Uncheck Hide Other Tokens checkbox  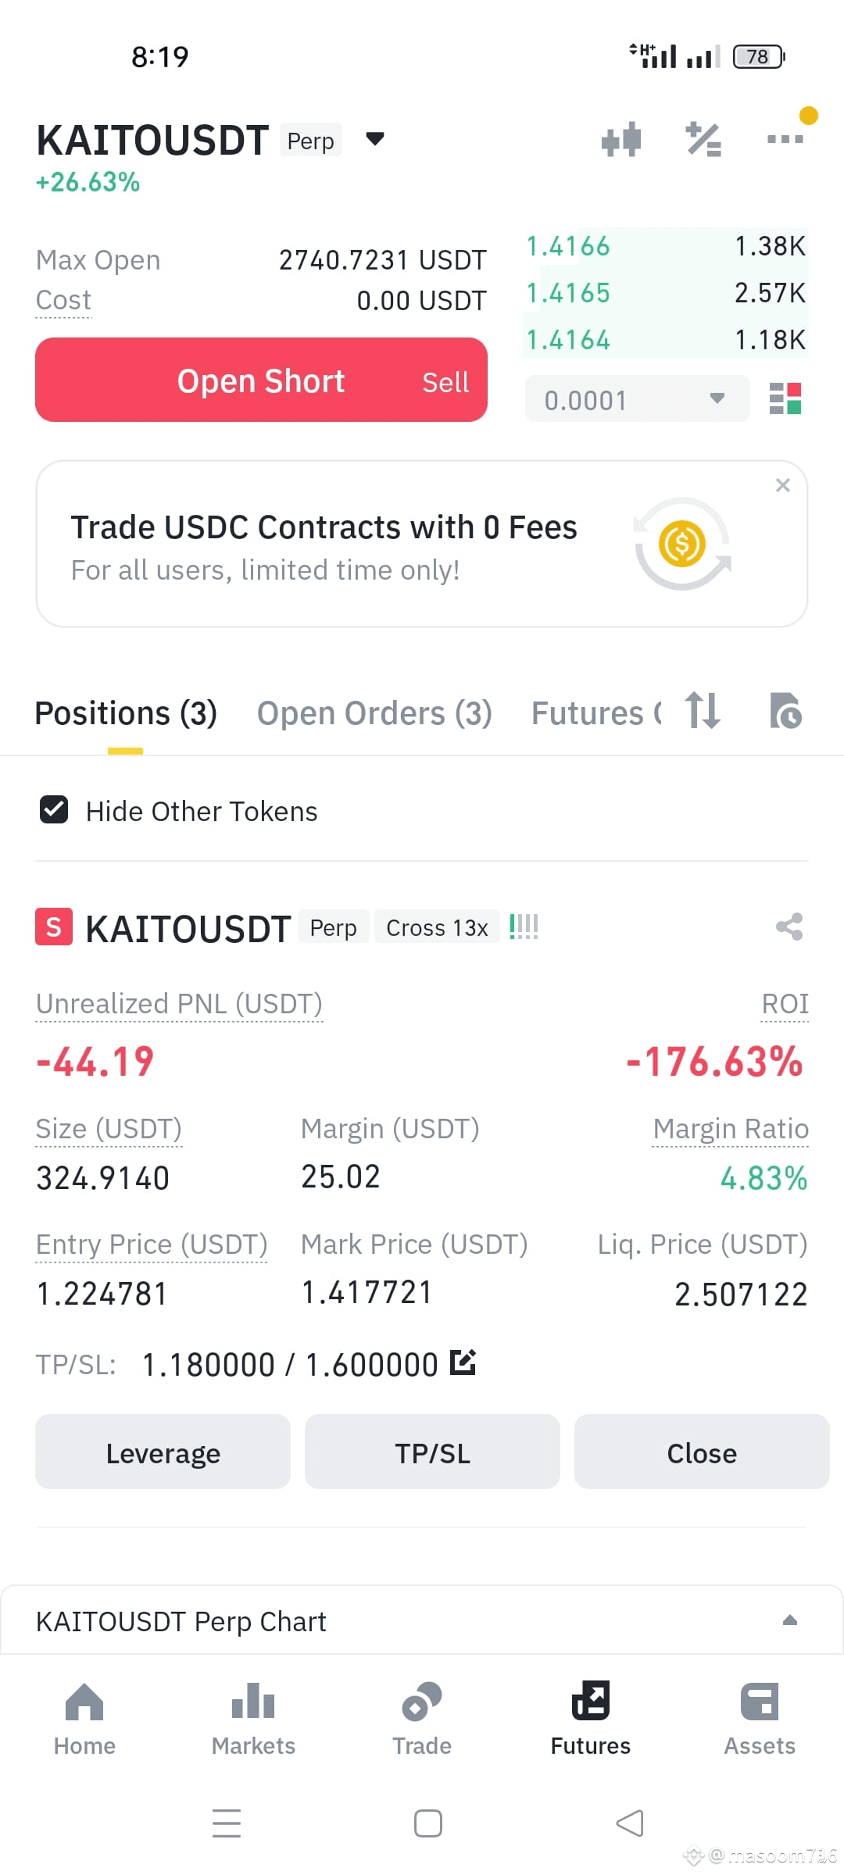coord(54,810)
